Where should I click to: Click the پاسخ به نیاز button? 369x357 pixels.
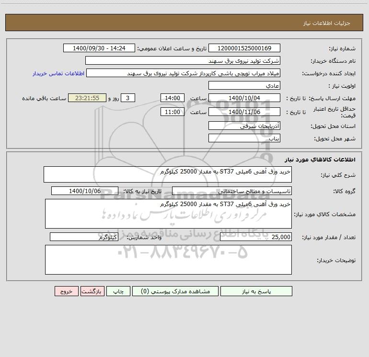256,291
